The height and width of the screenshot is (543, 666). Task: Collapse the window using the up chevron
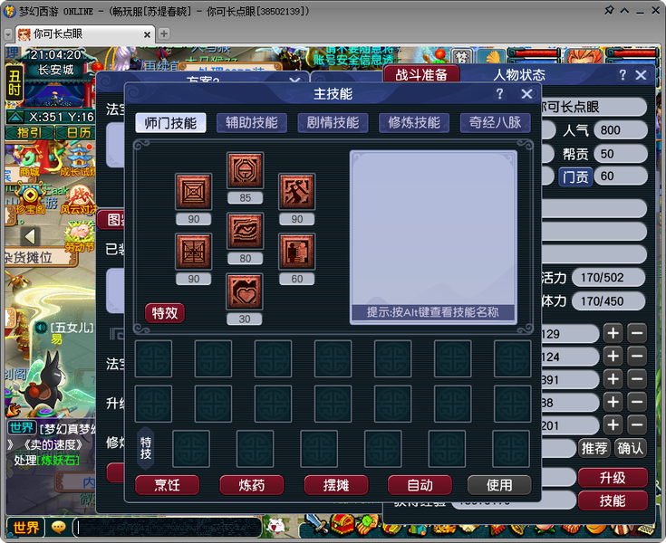[x=625, y=11]
